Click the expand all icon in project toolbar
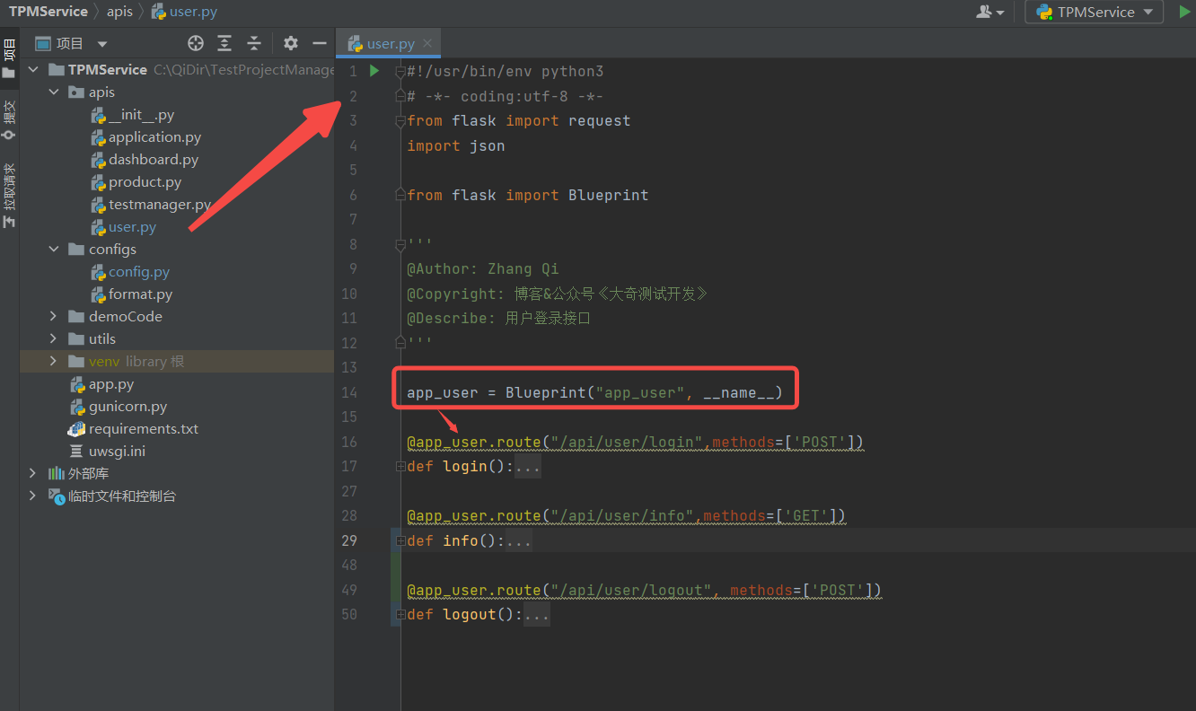1196x711 pixels. click(224, 43)
